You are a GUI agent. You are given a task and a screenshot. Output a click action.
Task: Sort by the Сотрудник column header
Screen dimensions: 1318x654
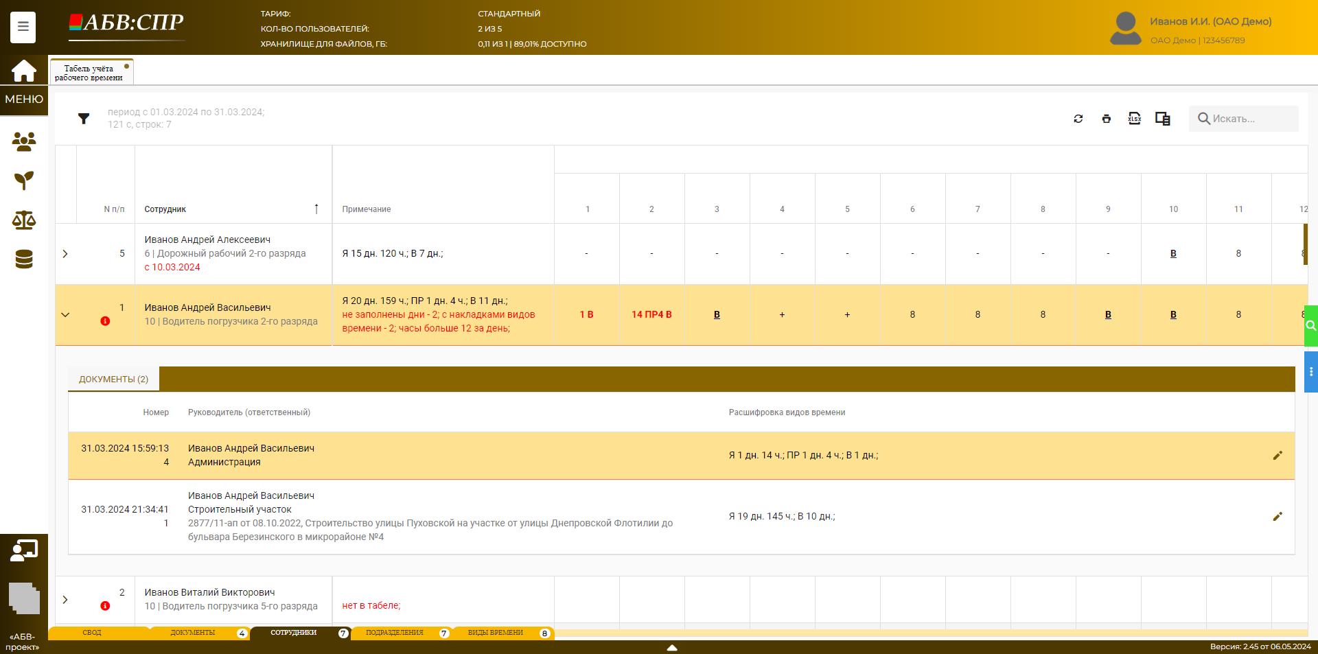tap(165, 209)
